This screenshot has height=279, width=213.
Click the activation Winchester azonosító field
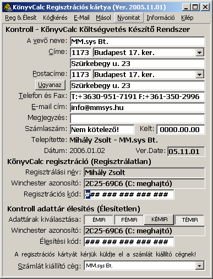point(144,231)
